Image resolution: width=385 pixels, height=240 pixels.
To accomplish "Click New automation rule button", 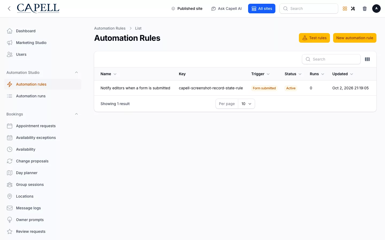I will coord(355,38).
